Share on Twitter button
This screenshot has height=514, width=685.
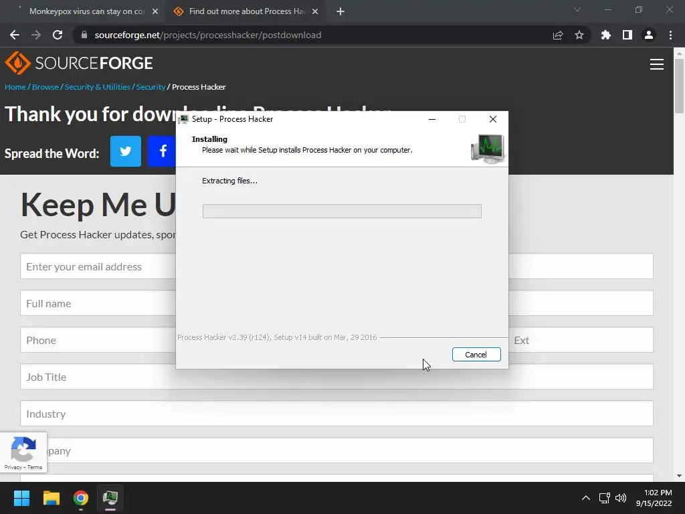(125, 151)
